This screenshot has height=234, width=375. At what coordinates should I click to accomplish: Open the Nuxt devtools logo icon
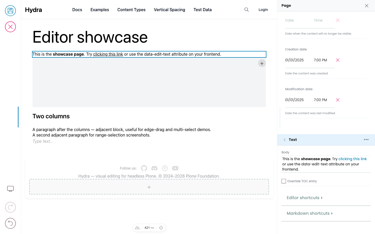coord(137,228)
